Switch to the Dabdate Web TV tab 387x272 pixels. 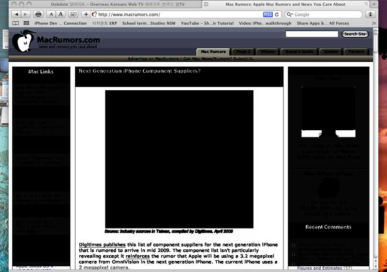point(118,4)
